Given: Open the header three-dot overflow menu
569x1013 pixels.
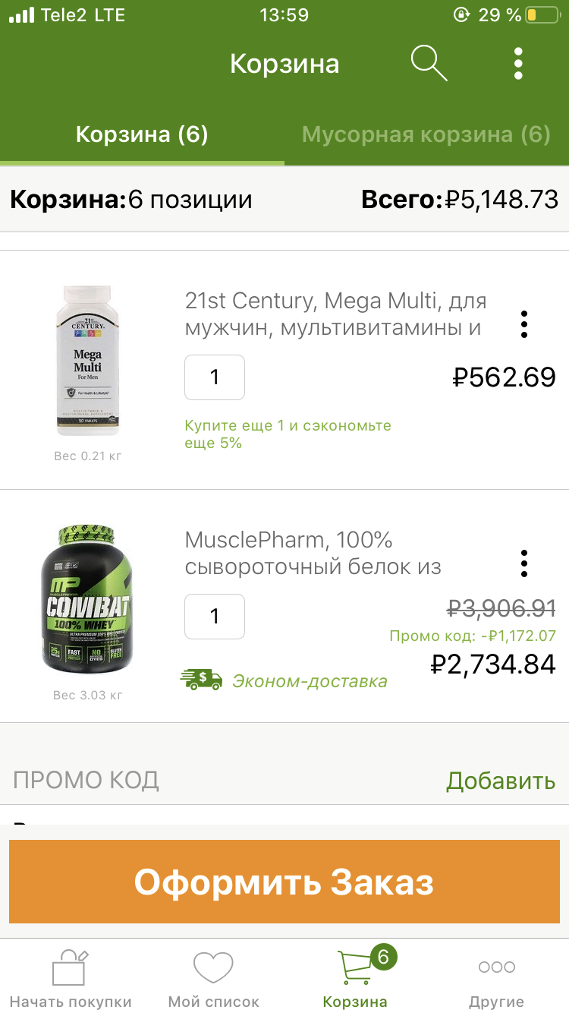Looking at the screenshot, I should 518,63.
